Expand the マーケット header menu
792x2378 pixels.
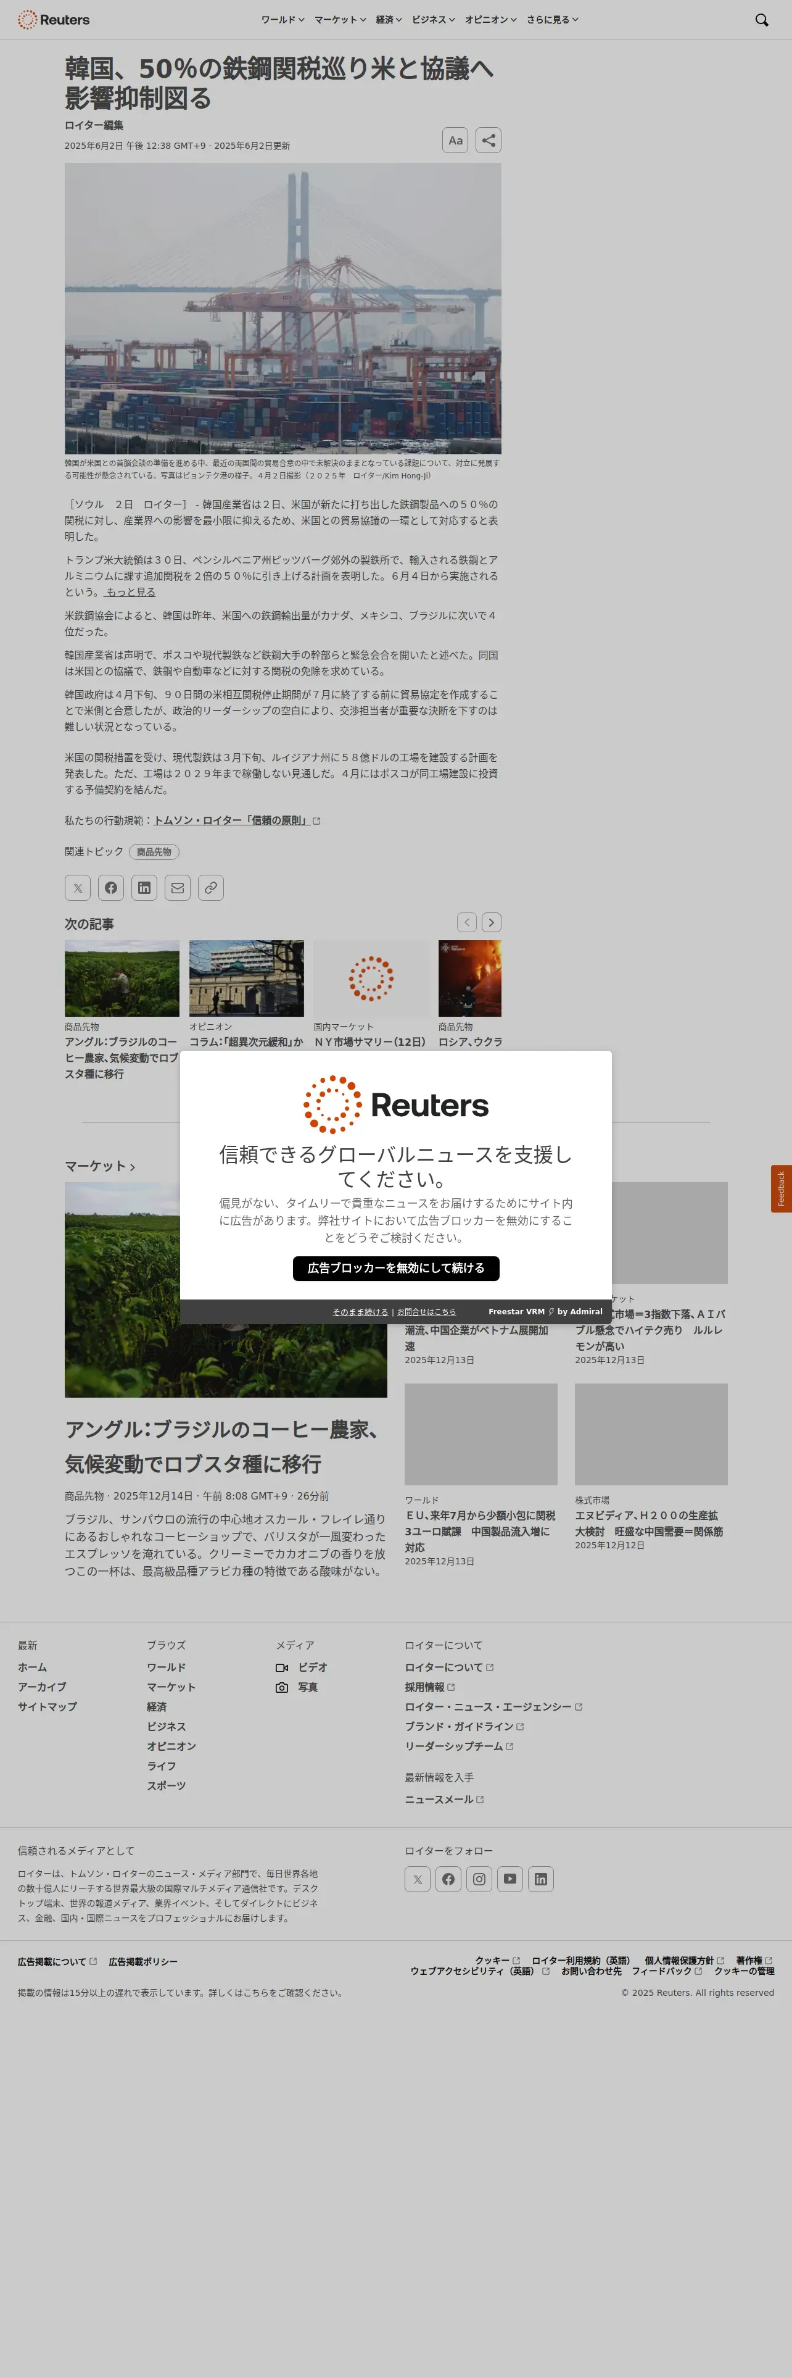(340, 19)
